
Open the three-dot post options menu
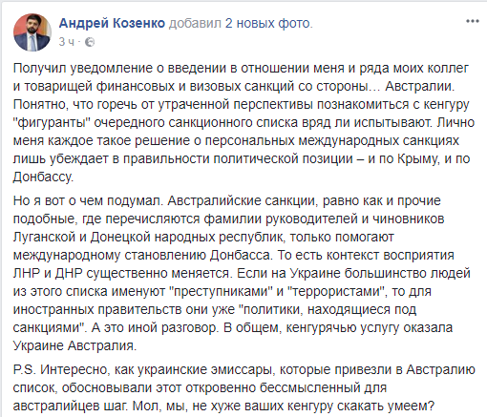(x=473, y=21)
